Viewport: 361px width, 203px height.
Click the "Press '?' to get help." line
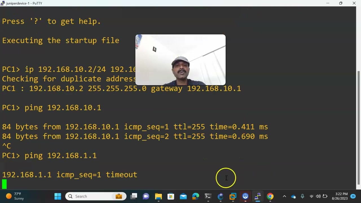tap(51, 21)
